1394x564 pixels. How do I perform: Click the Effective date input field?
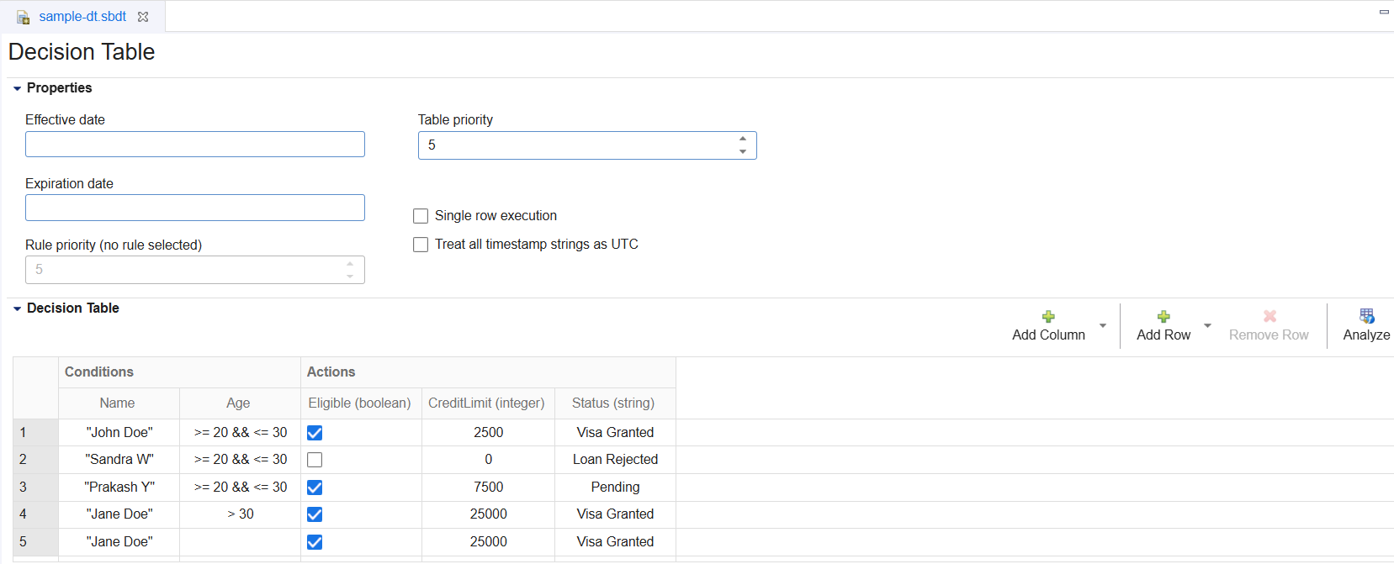coord(195,145)
